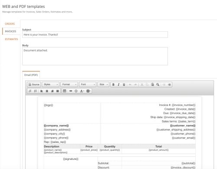Viewport: 217px width, 169px height.
Task: Open the Size dropdown
Action: click(103, 84)
